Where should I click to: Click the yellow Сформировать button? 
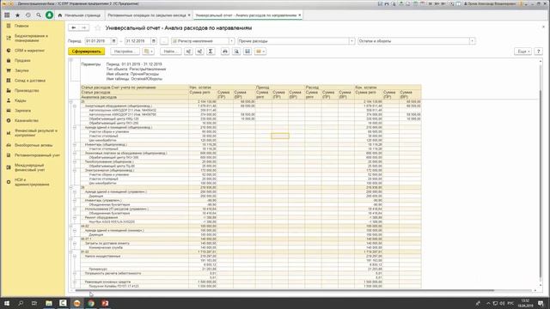(x=86, y=51)
